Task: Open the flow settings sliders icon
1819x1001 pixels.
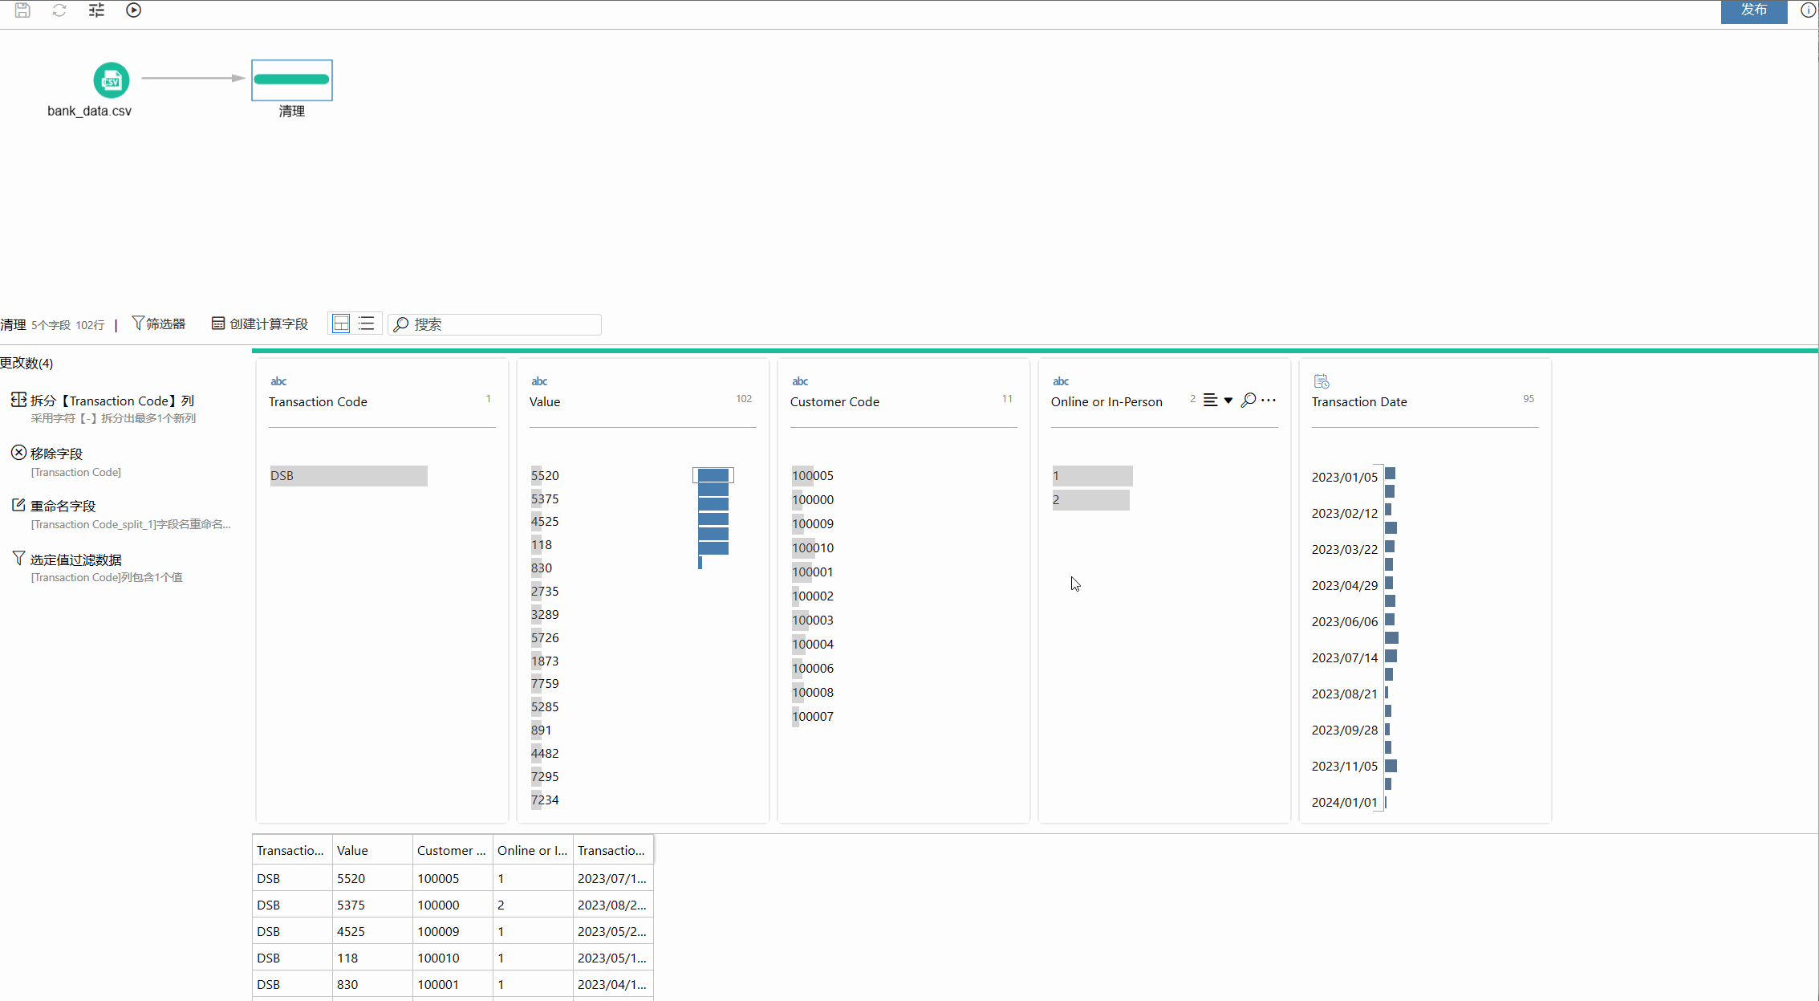Action: pyautogui.click(x=96, y=10)
